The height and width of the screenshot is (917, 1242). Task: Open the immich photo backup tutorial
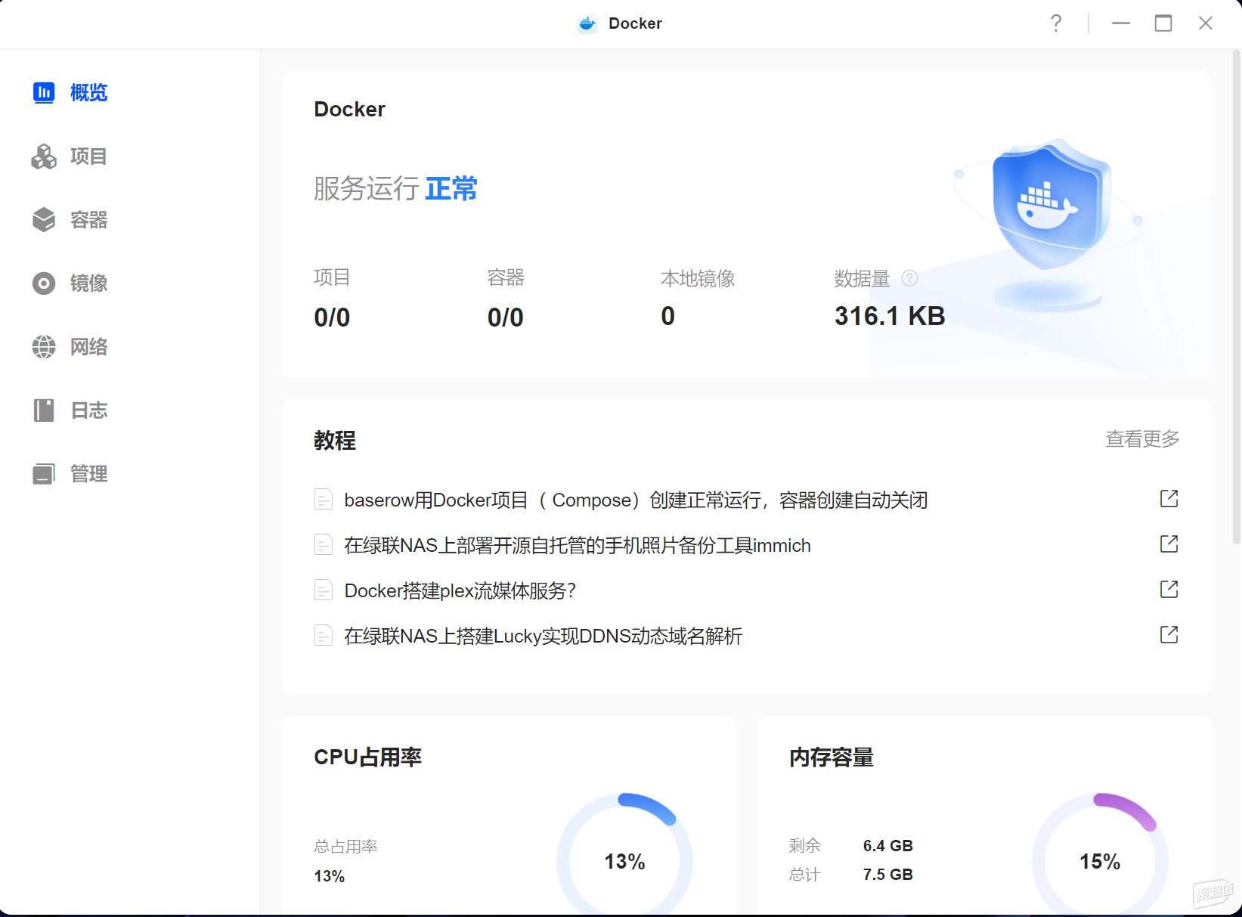[578, 546]
